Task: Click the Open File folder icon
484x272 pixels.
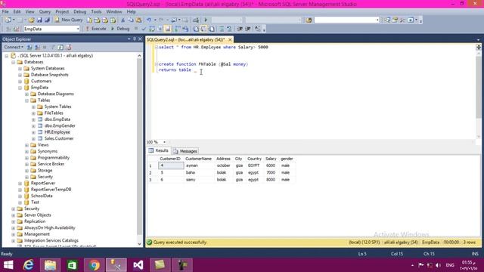Action: click(x=31, y=20)
